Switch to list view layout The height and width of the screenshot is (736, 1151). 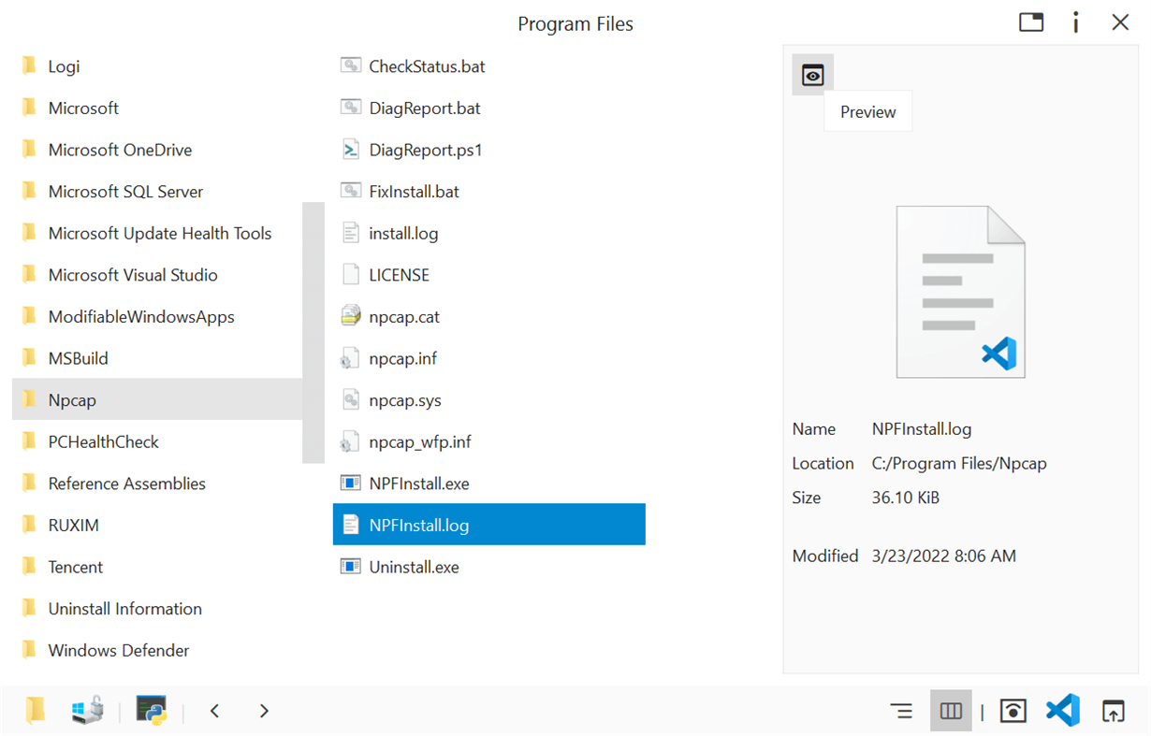point(901,711)
